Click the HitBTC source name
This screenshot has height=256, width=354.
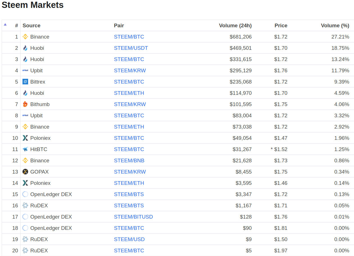39,149
